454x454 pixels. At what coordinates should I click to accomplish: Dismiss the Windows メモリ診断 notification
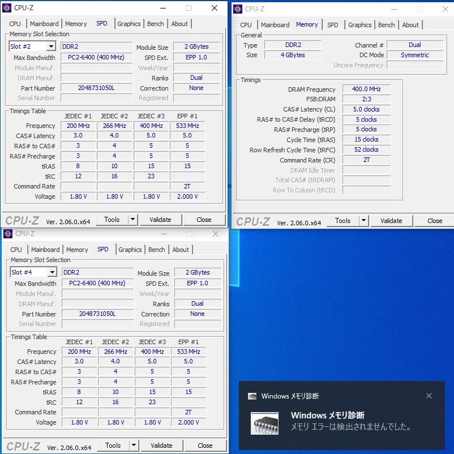pyautogui.click(x=429, y=396)
